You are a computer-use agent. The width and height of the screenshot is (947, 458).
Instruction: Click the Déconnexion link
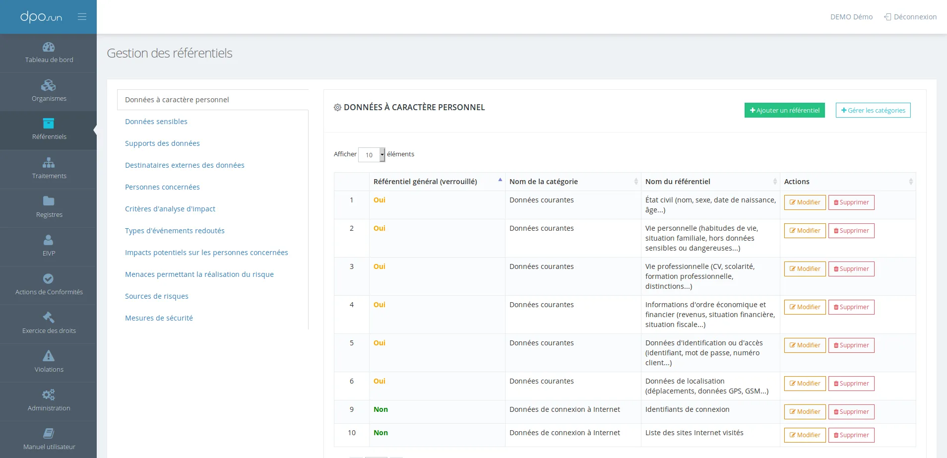910,17
